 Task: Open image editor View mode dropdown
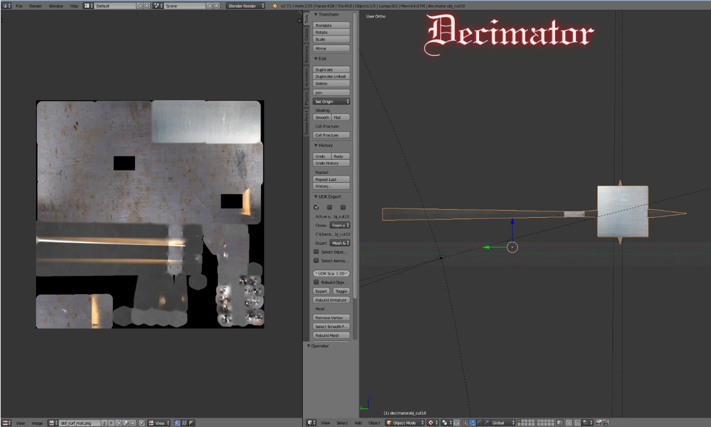point(159,423)
